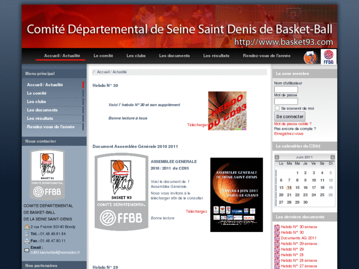The width and height of the screenshot is (359, 269).
Task: Click 'Télécharger' link for Hebdo N° 30
Action: coord(198,125)
